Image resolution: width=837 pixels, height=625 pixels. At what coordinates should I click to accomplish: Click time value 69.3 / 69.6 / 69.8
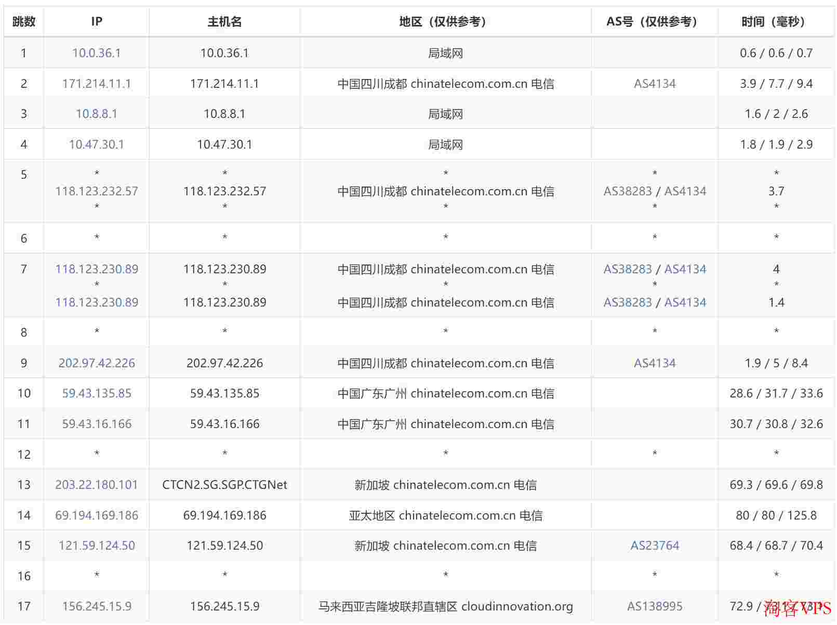pos(776,485)
